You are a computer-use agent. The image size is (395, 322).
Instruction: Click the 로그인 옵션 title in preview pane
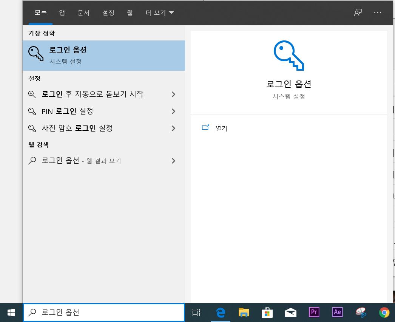(289, 84)
